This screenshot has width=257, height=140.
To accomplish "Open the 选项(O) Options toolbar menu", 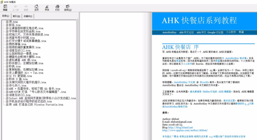I will 68,8.
